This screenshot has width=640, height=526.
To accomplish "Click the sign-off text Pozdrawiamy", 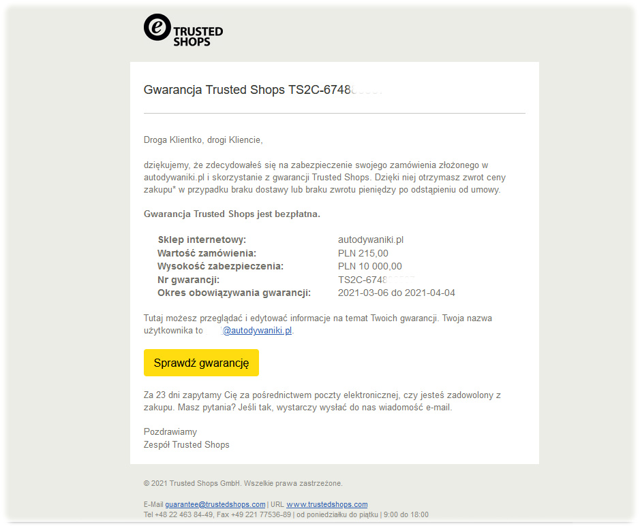I will pyautogui.click(x=170, y=431).
